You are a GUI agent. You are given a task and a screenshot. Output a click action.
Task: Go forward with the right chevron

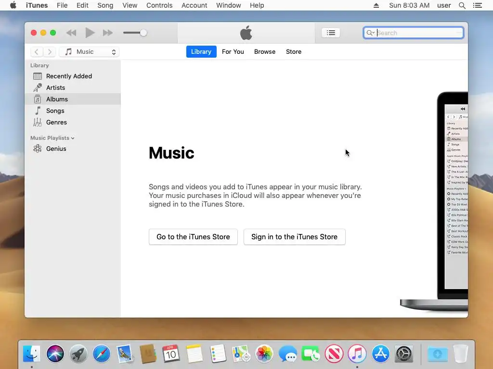pos(50,52)
